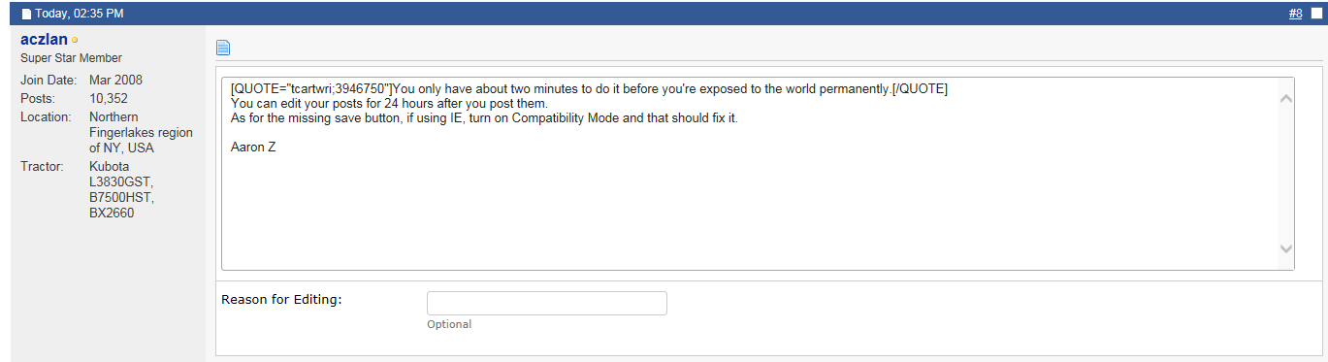Click the yellow online status dot beside aczlan
The width and height of the screenshot is (1328, 362).
pos(75,41)
